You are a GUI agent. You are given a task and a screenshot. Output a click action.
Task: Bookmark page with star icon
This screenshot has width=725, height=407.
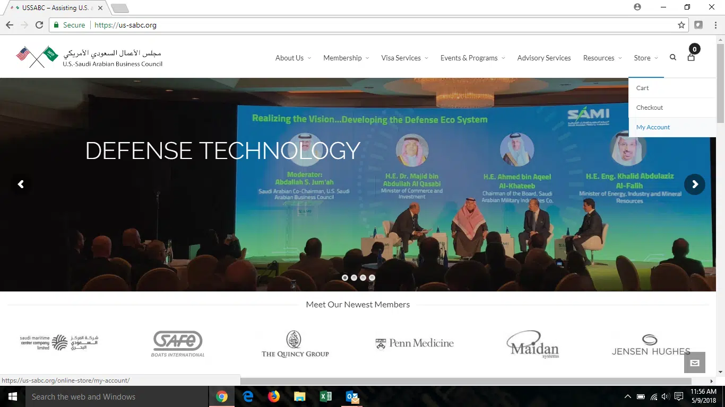point(681,25)
